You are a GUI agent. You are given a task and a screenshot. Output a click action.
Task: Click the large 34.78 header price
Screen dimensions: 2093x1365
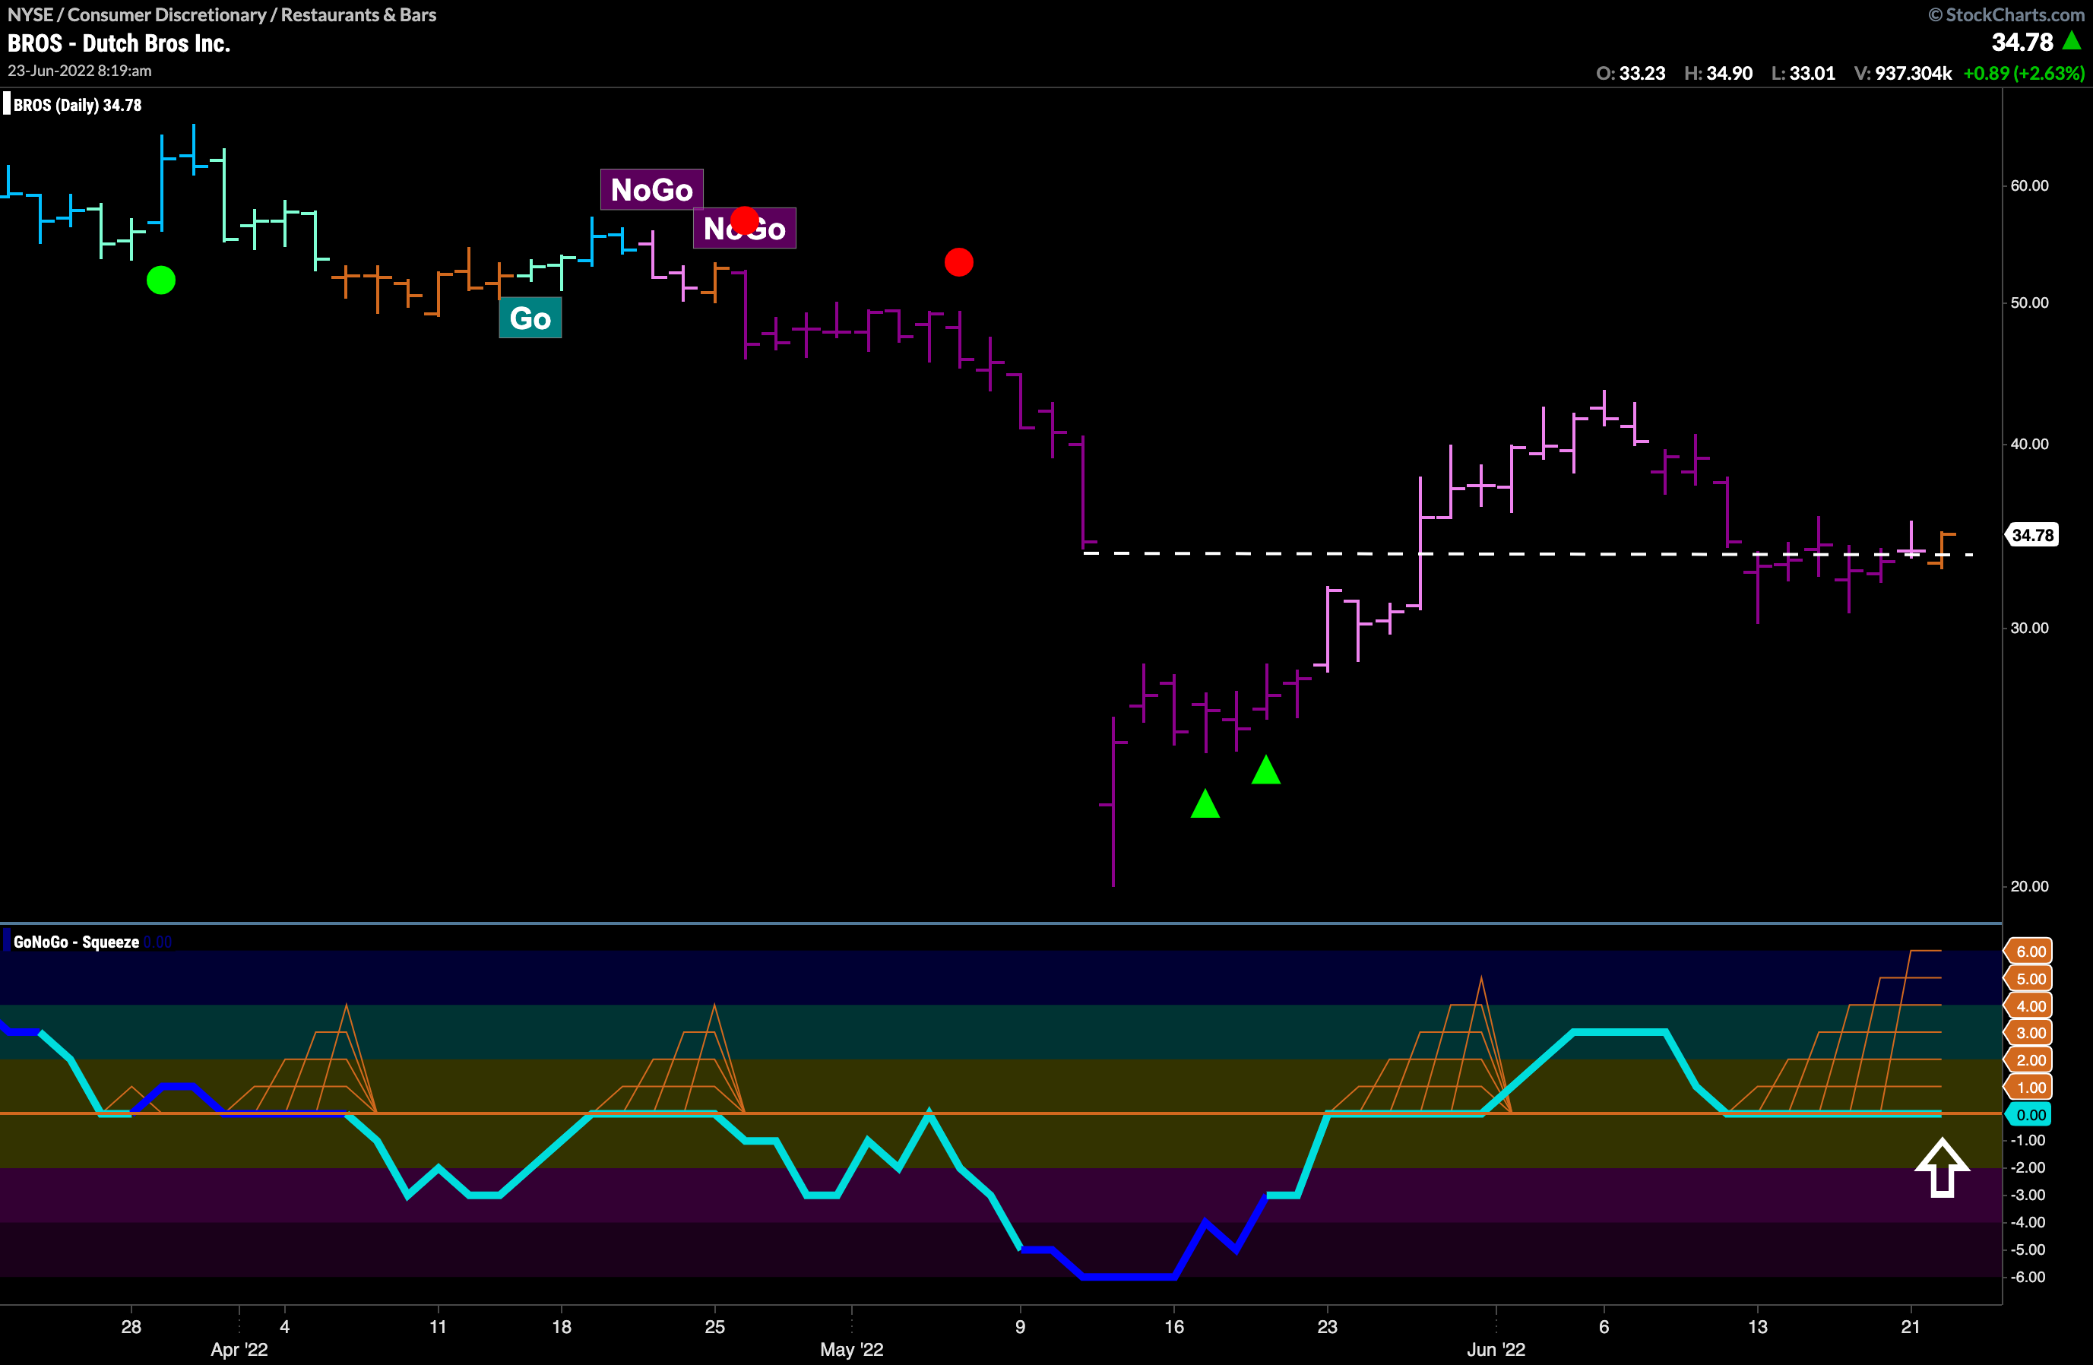[2022, 41]
